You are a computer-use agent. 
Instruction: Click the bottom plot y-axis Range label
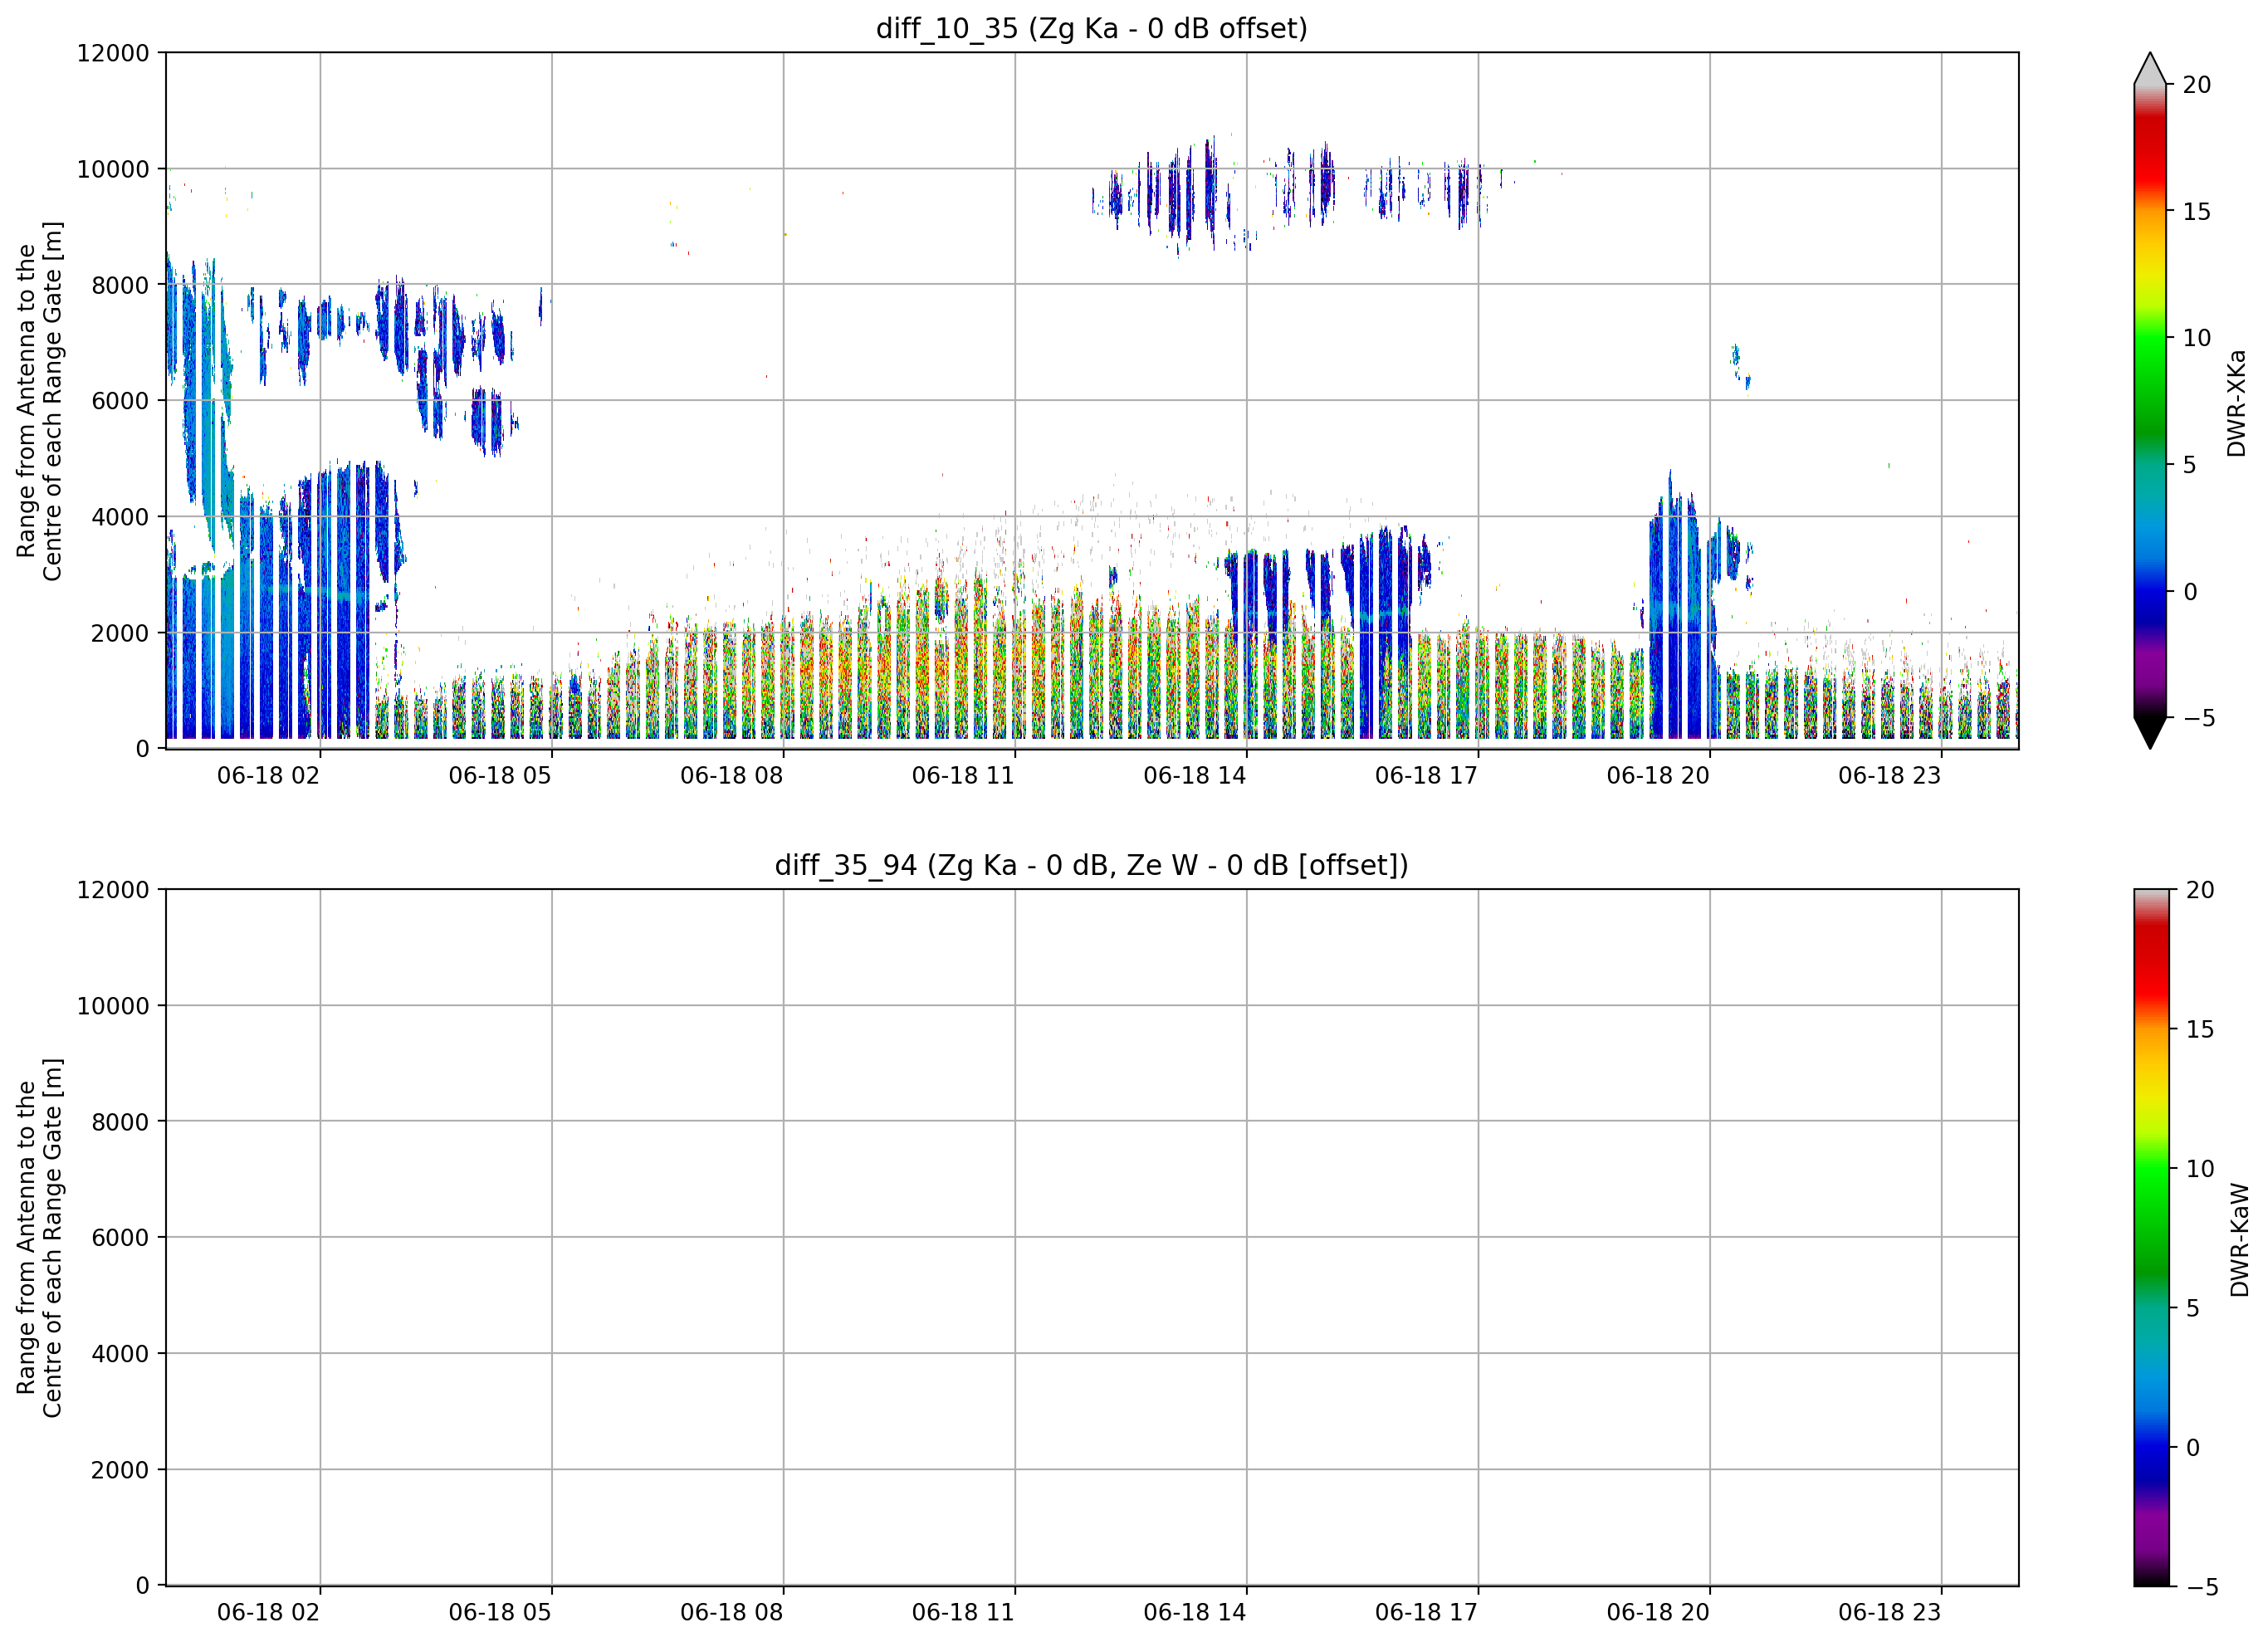pos(39,1238)
